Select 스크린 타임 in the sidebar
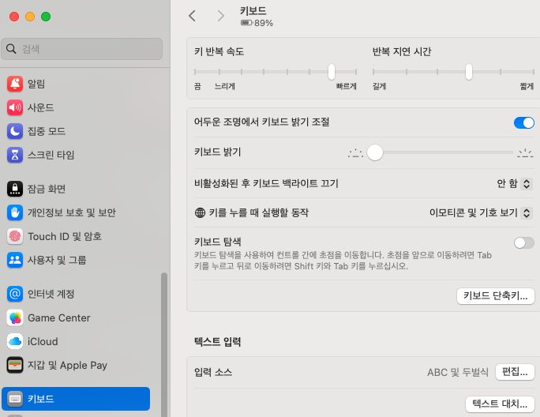The image size is (540, 417). pyautogui.click(x=51, y=155)
